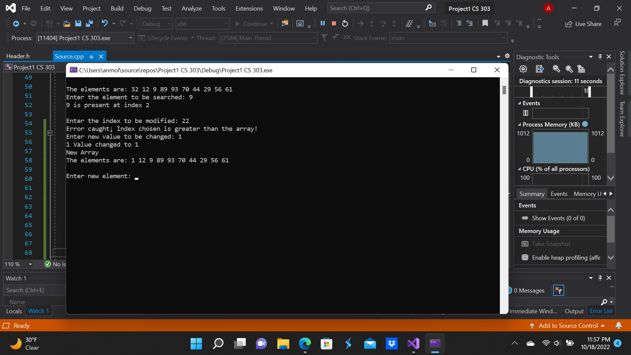Stop debugging with red square

coord(334,23)
